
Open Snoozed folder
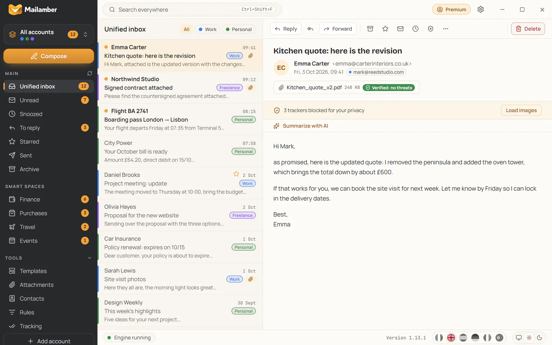(49, 114)
